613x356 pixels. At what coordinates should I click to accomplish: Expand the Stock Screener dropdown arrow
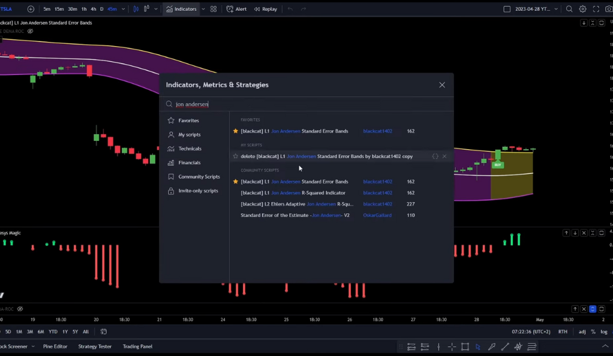33,346
